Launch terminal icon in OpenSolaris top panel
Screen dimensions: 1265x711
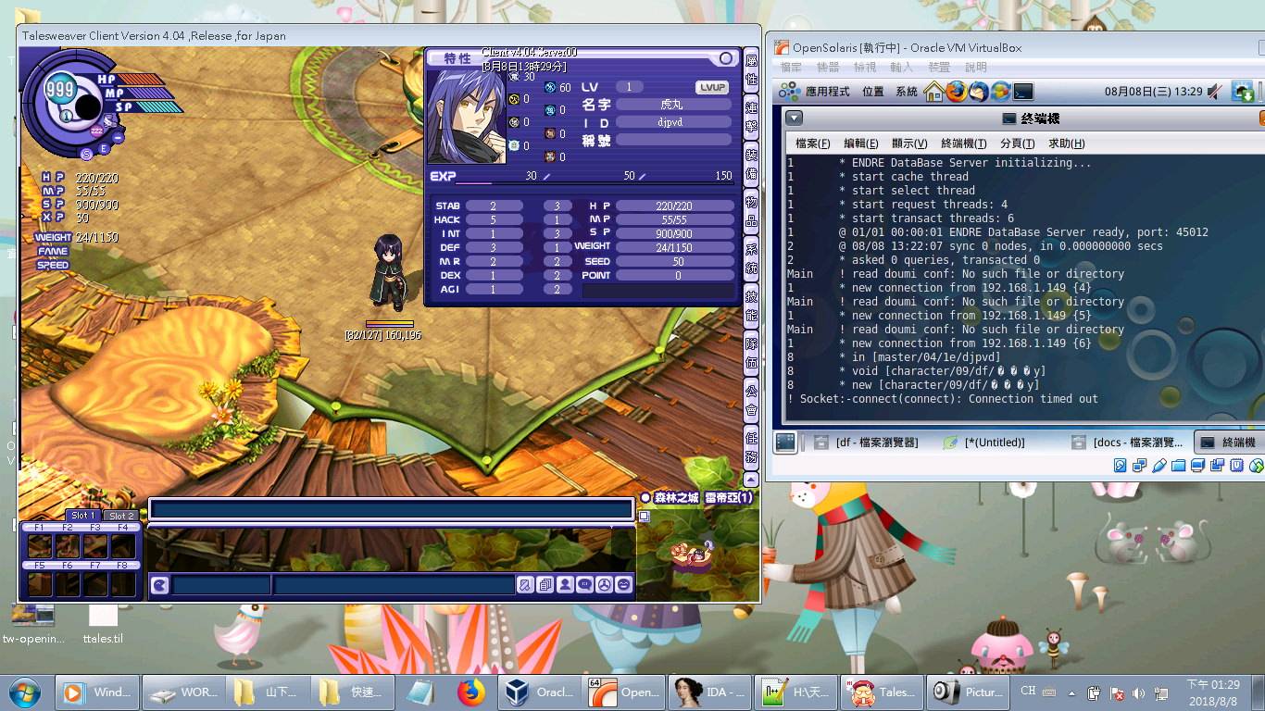point(1022,92)
